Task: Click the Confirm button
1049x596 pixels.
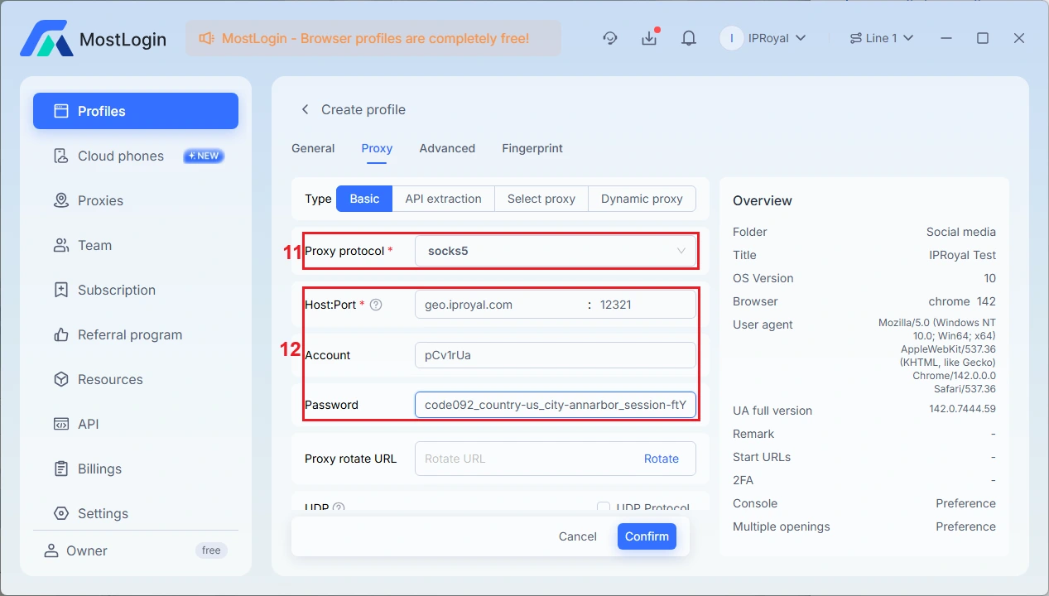Action: point(647,536)
